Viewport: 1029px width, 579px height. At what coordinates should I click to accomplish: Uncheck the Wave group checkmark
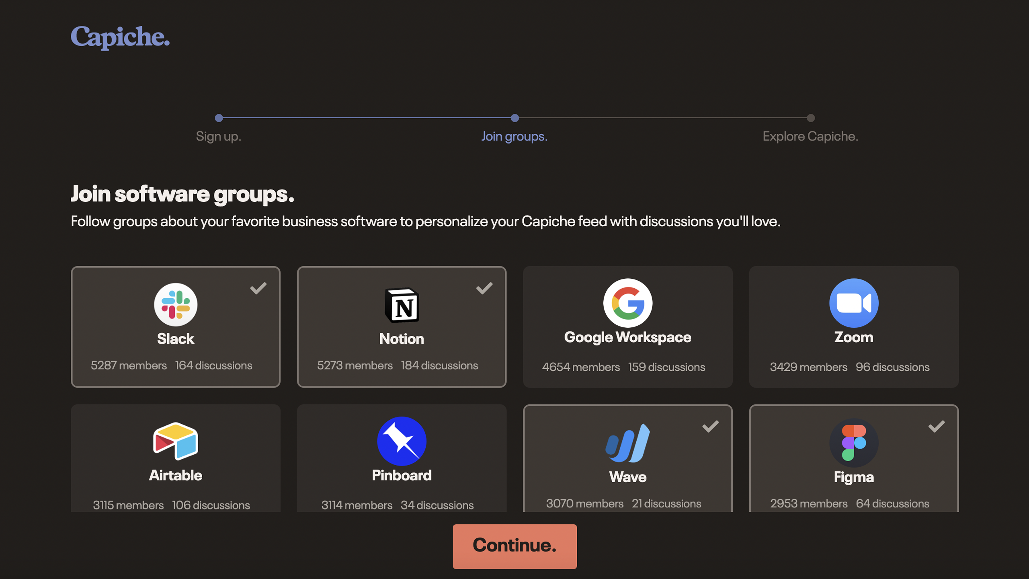[x=710, y=426]
